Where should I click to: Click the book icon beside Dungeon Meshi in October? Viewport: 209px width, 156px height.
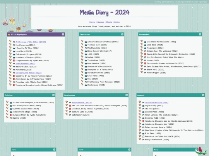click(11, 115)
